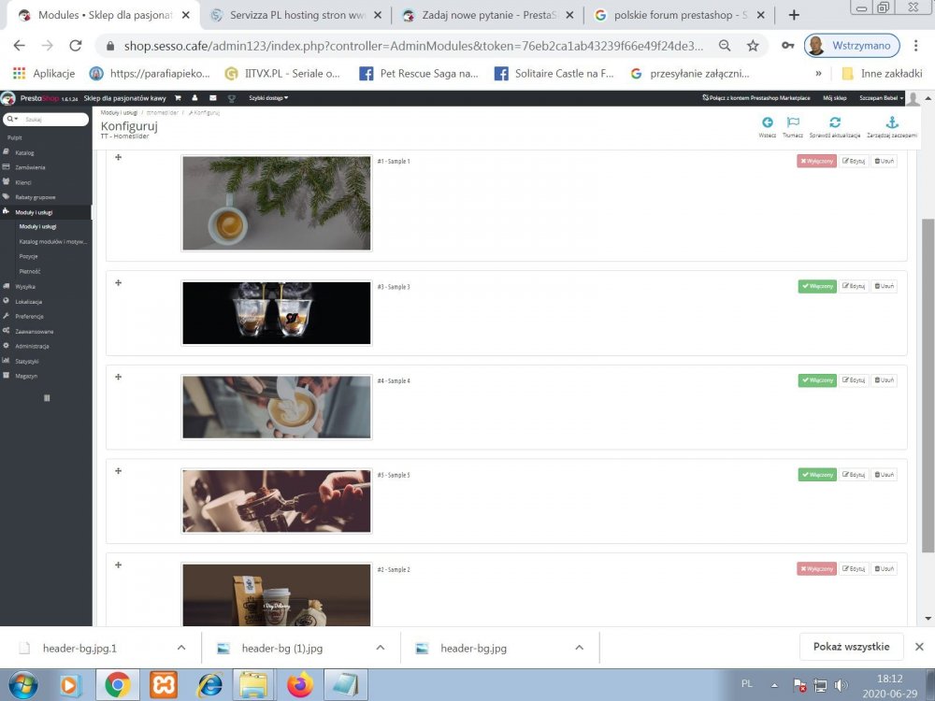Image resolution: width=935 pixels, height=701 pixels.
Task: Click the person icon in PrestaShop header
Action: pos(194,98)
